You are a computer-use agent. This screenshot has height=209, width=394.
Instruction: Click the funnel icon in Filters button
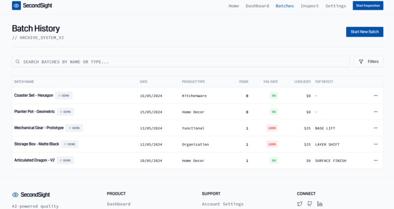tap(361, 62)
